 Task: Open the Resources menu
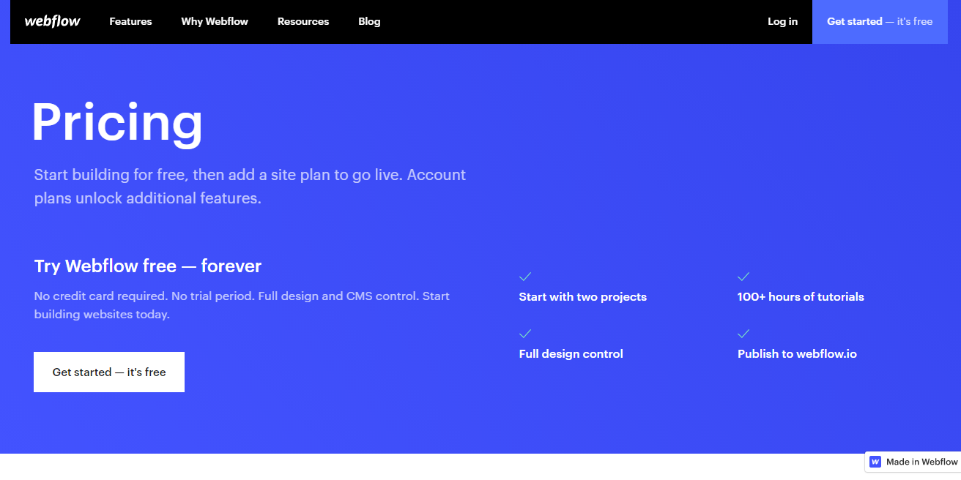pyautogui.click(x=303, y=21)
